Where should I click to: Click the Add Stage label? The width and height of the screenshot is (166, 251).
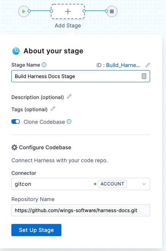tap(68, 26)
